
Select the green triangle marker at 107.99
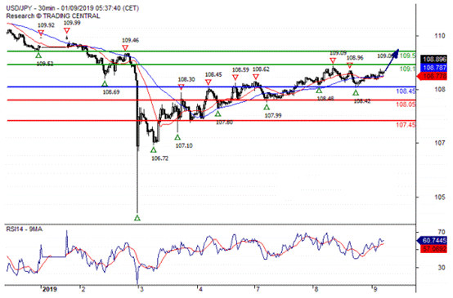267,107
